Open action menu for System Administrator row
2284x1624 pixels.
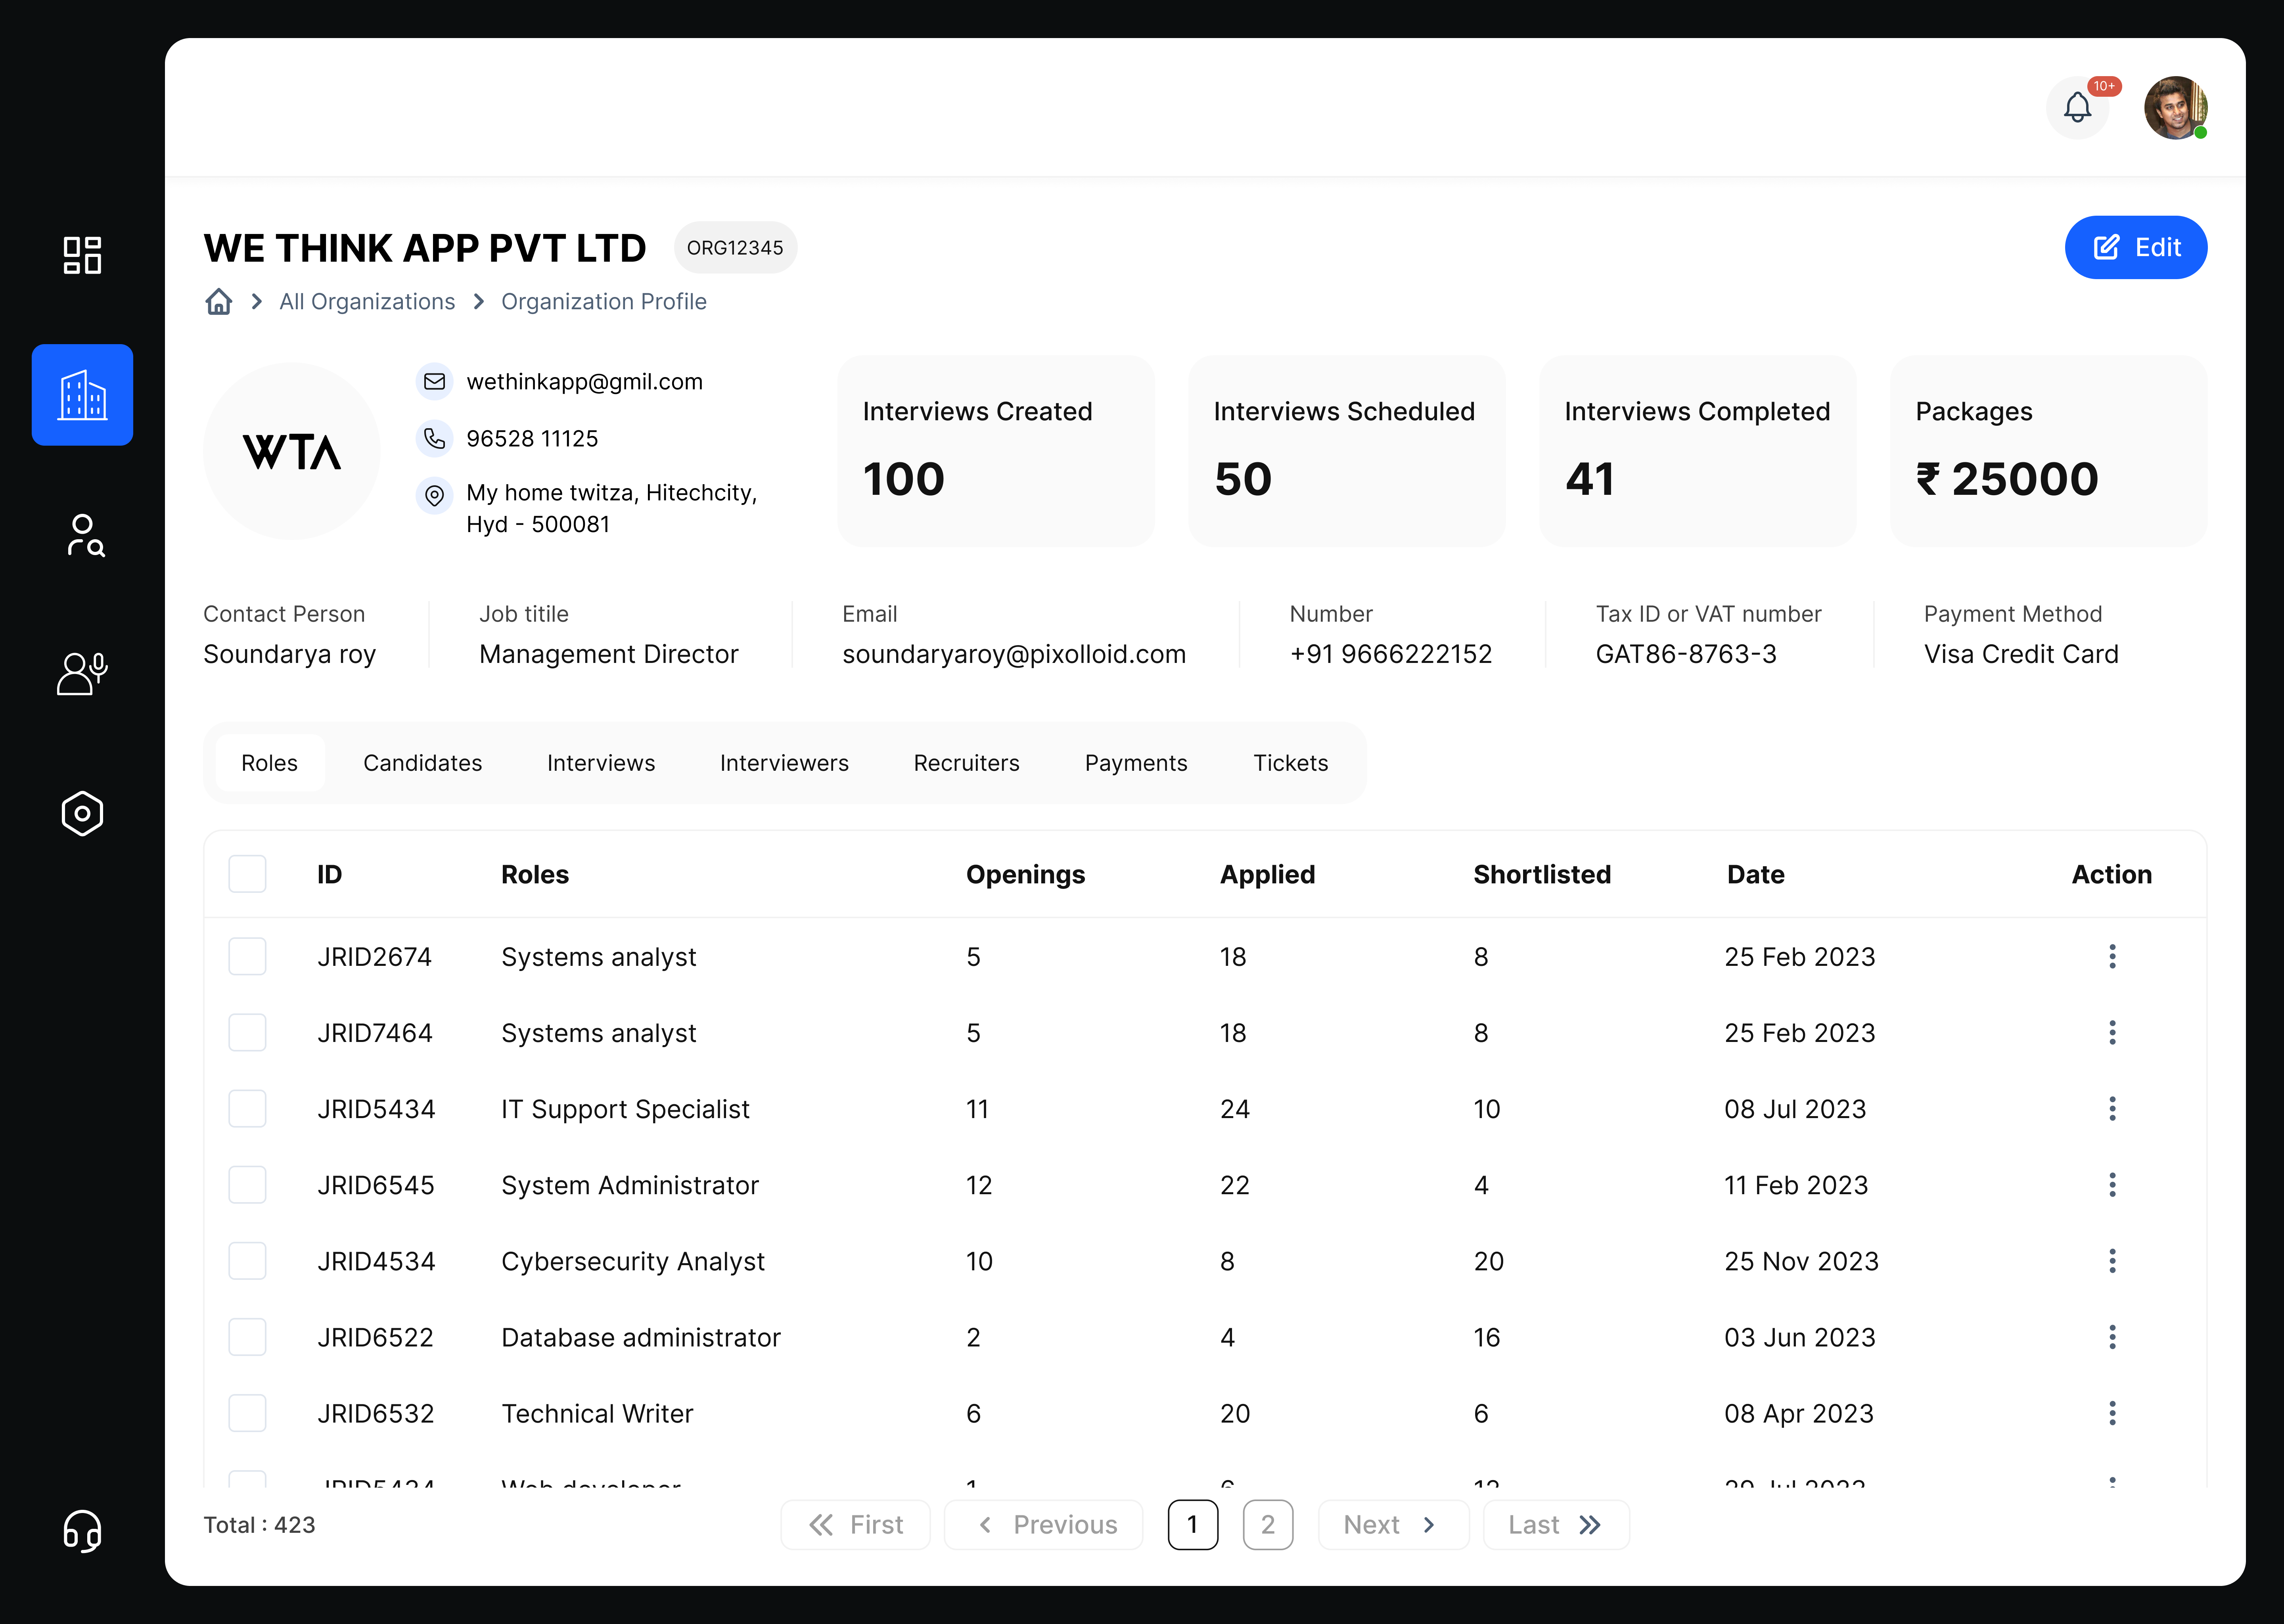coord(2112,1185)
